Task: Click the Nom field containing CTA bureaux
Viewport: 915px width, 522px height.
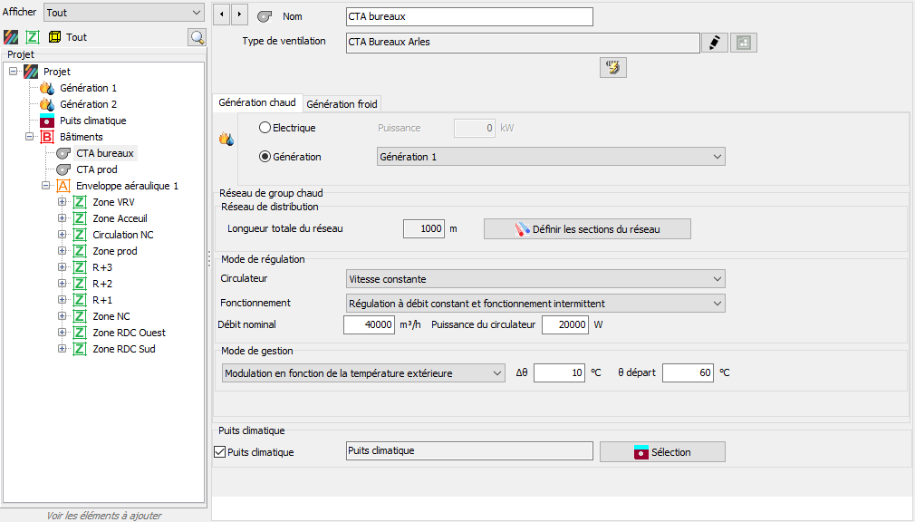Action: click(x=469, y=17)
